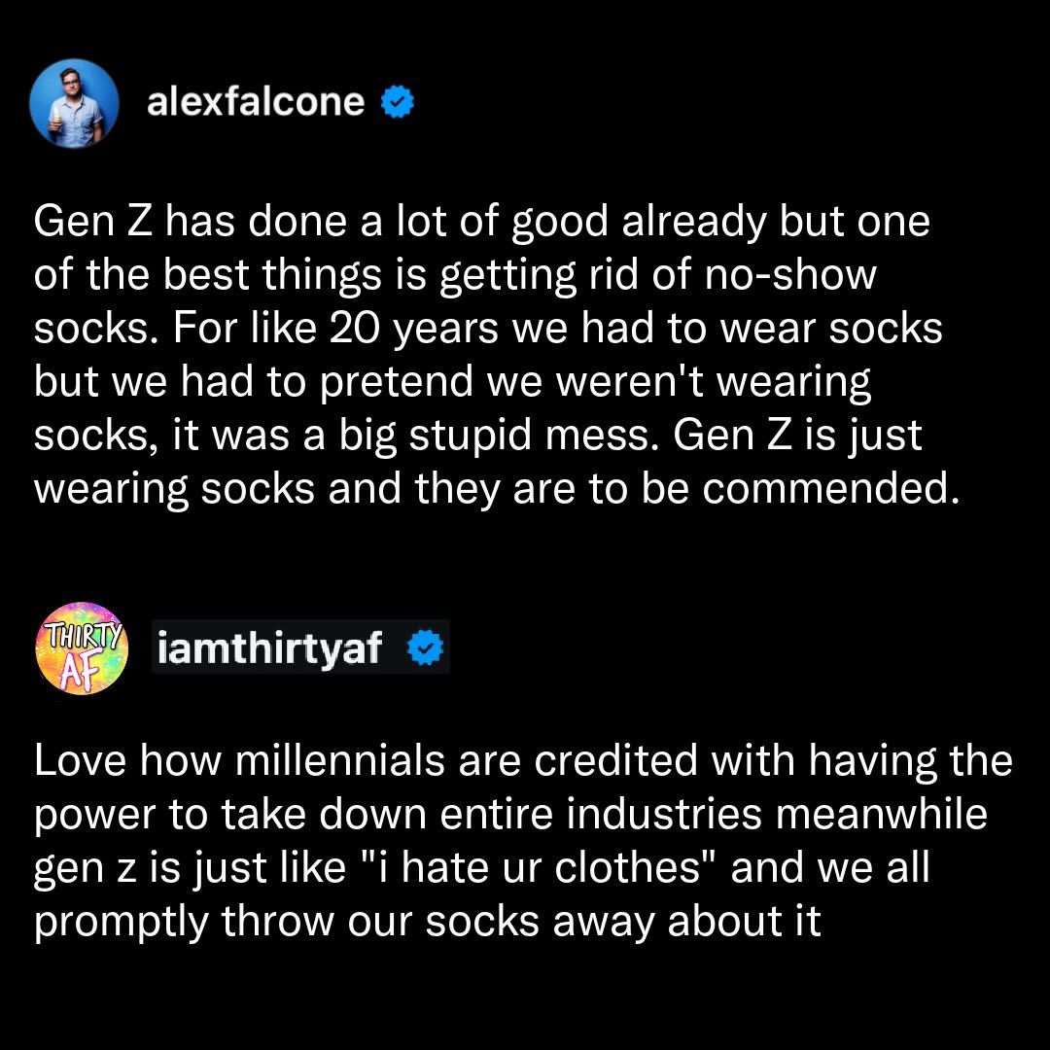Click the line starting "Gen Z has done"
The width and height of the screenshot is (1050, 1050).
tap(481, 221)
